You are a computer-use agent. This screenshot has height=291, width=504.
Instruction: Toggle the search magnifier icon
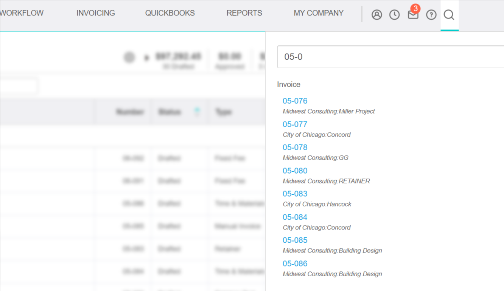click(449, 15)
